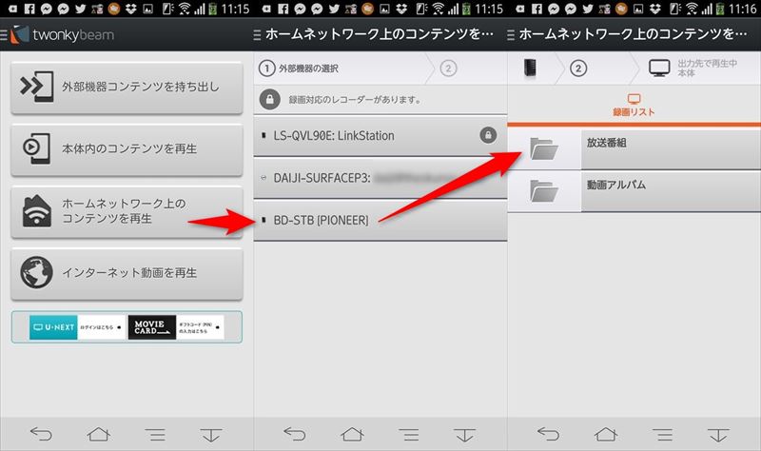Select DAIJI-SURFACEP3 device
761x451 pixels.
pos(380,178)
